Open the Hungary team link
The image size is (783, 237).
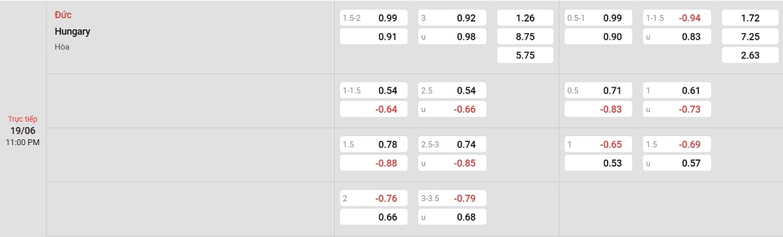72,31
